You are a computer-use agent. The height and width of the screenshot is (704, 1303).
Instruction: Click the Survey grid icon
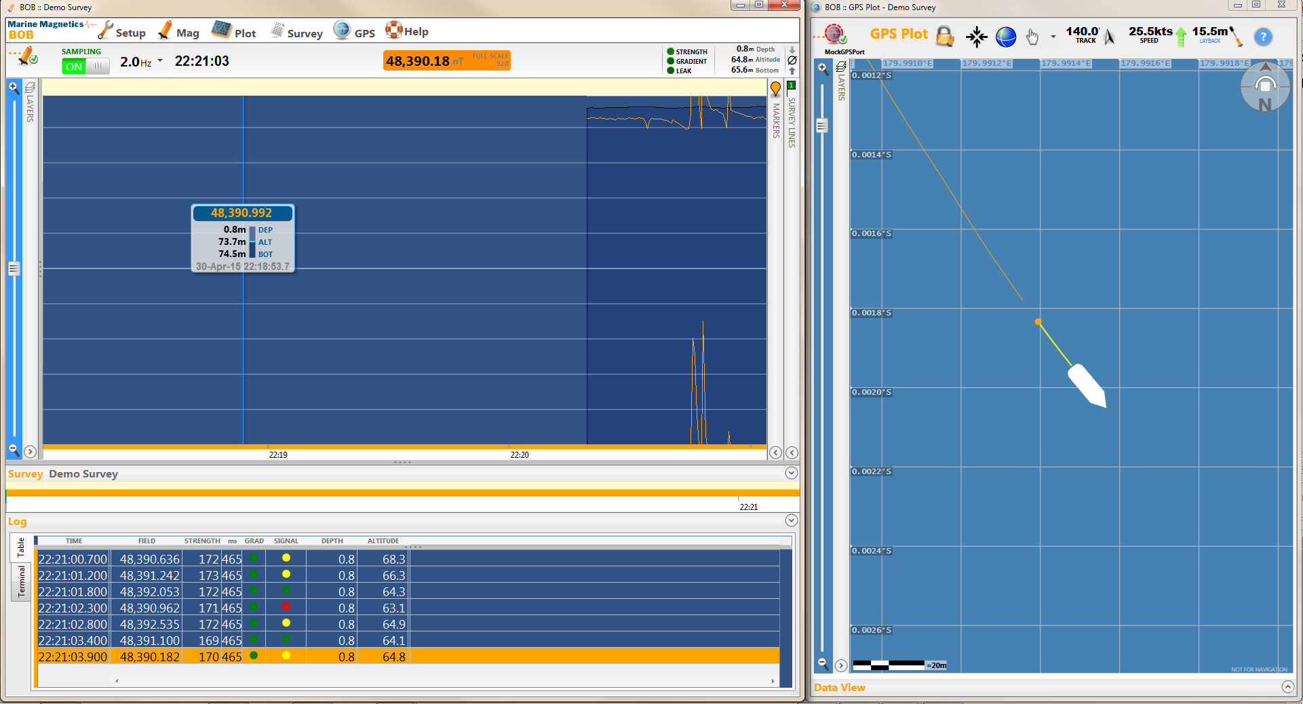click(277, 30)
